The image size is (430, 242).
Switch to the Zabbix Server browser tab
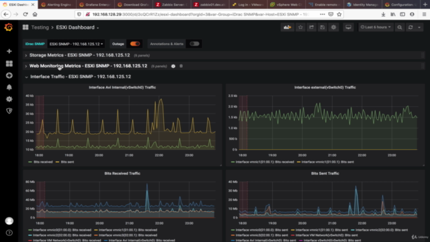pos(171,5)
